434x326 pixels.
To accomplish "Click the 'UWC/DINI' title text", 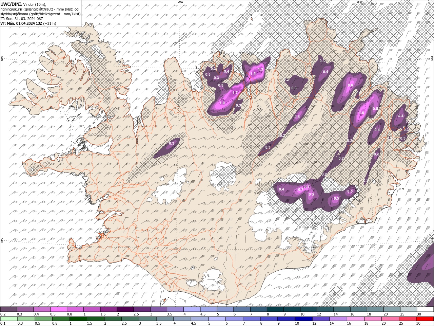I will click(11, 4).
